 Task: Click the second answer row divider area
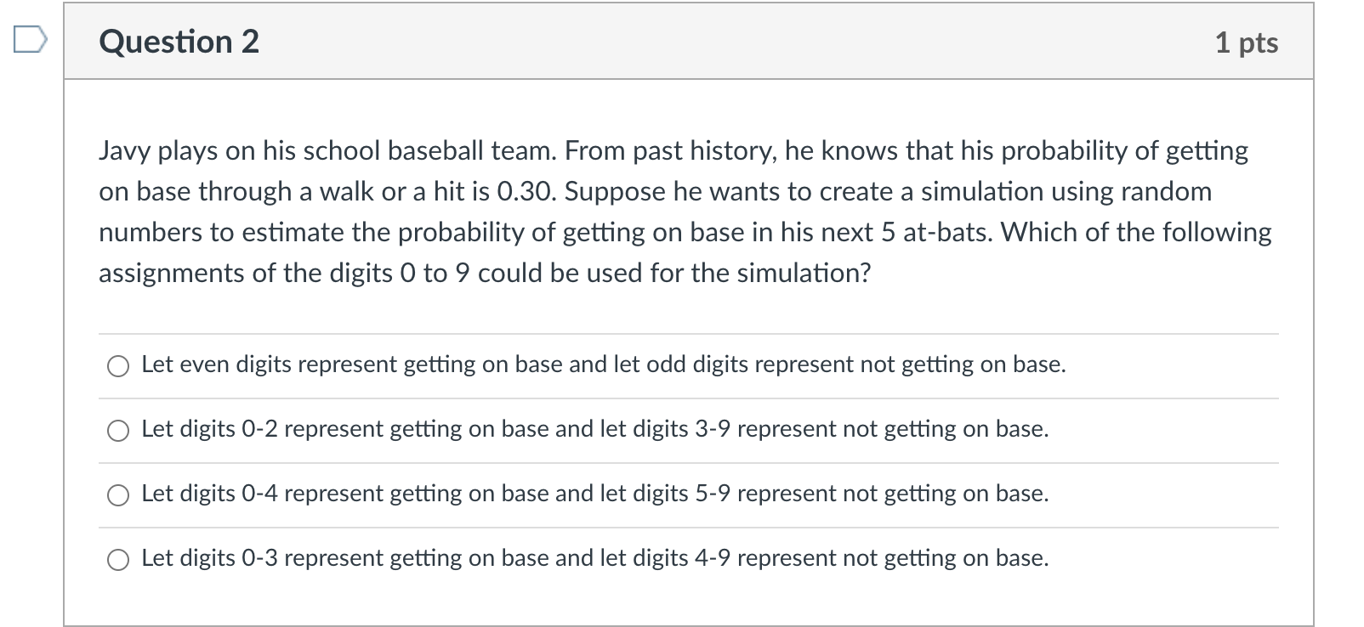pos(680,397)
